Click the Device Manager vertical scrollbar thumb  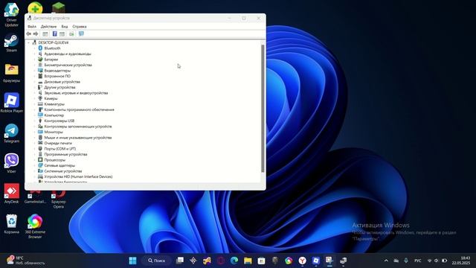pyautogui.click(x=263, y=108)
